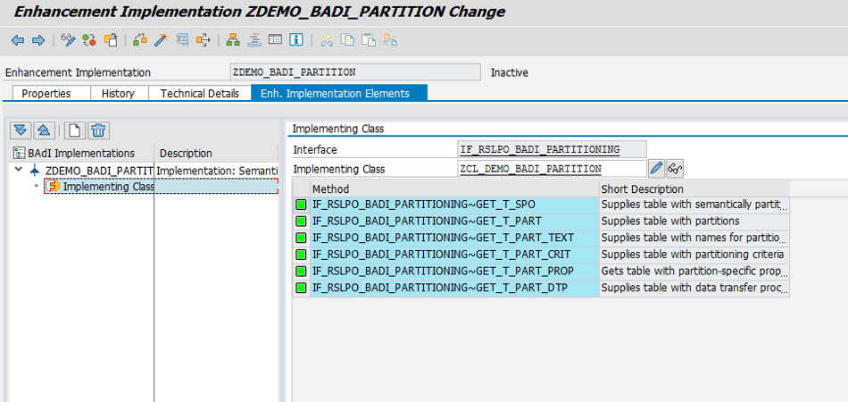This screenshot has width=848, height=402.
Task: Collapse the ZDEMO_BADI_PARTIT tree node
Action: (x=20, y=170)
